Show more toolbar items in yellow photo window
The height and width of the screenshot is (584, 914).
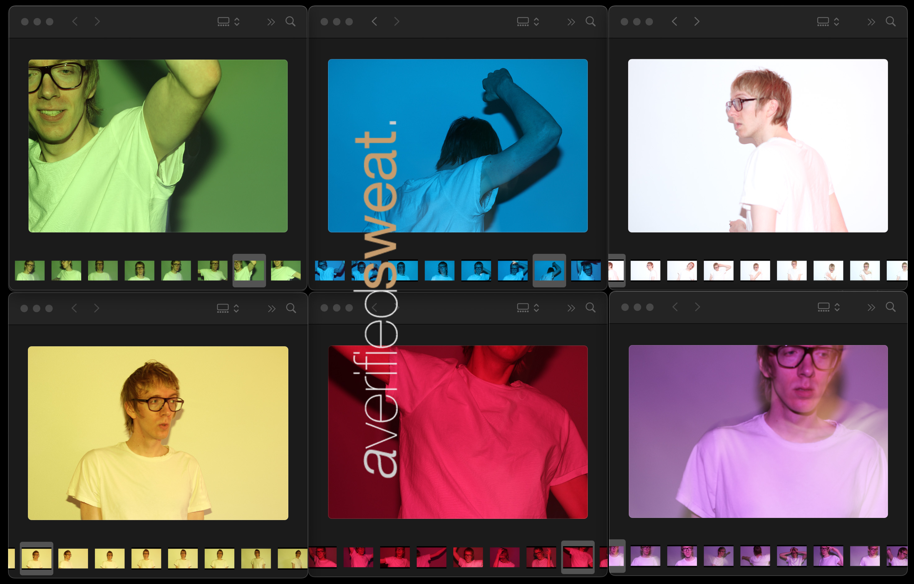[271, 308]
